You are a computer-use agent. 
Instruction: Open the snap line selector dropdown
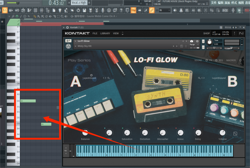pos(165,10)
